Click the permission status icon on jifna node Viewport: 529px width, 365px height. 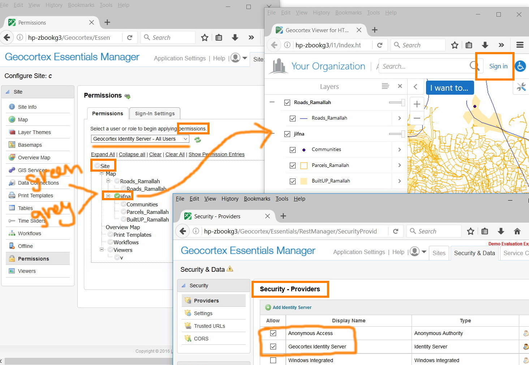[x=117, y=196]
